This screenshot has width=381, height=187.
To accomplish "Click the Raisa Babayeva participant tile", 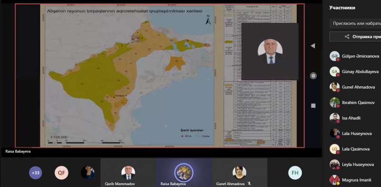I will 184,173.
